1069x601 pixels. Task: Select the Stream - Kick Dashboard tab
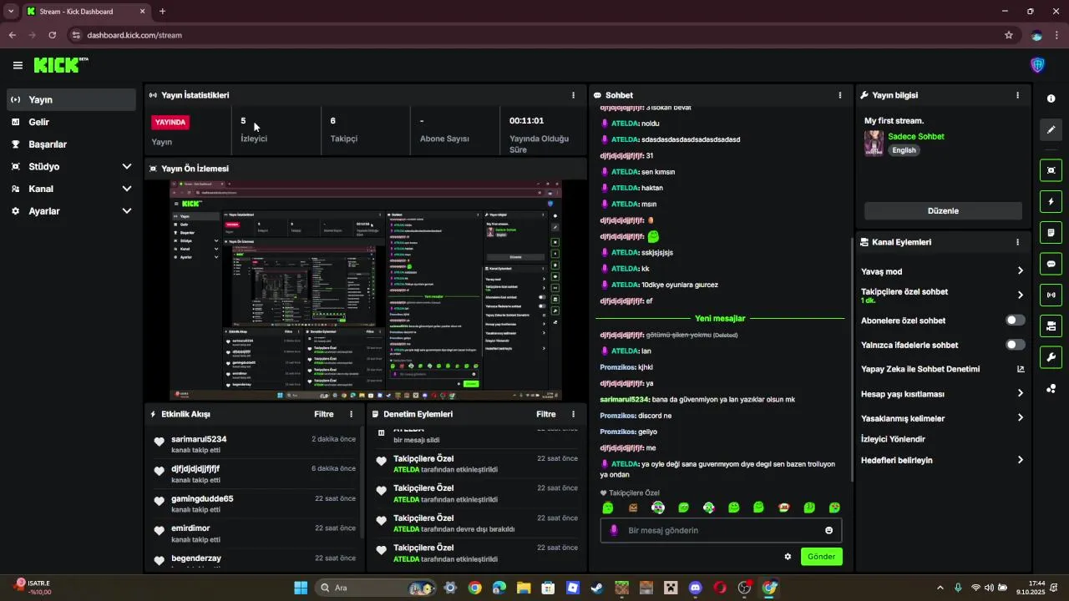point(86,12)
